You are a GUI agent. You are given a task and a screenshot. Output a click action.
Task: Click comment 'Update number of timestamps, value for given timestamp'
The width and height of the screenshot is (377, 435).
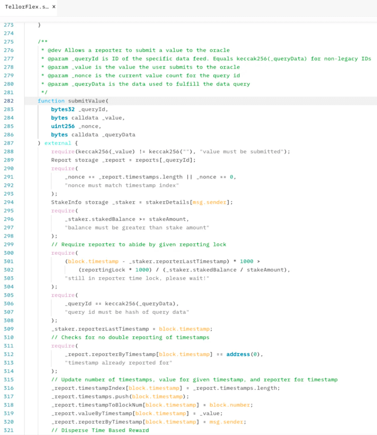[194, 380]
